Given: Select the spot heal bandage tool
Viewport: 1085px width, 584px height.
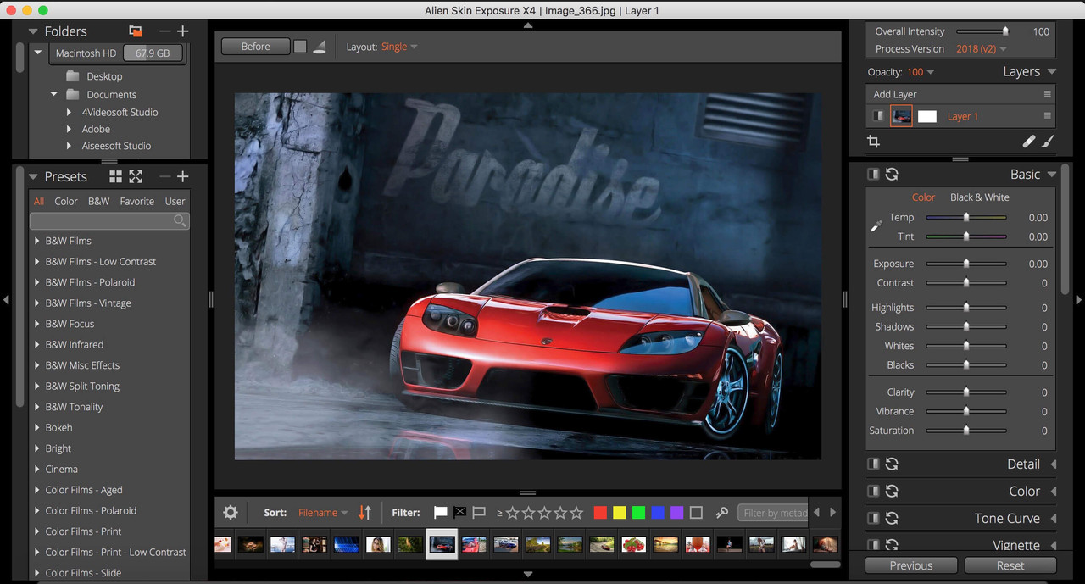Looking at the screenshot, I should click(1029, 142).
